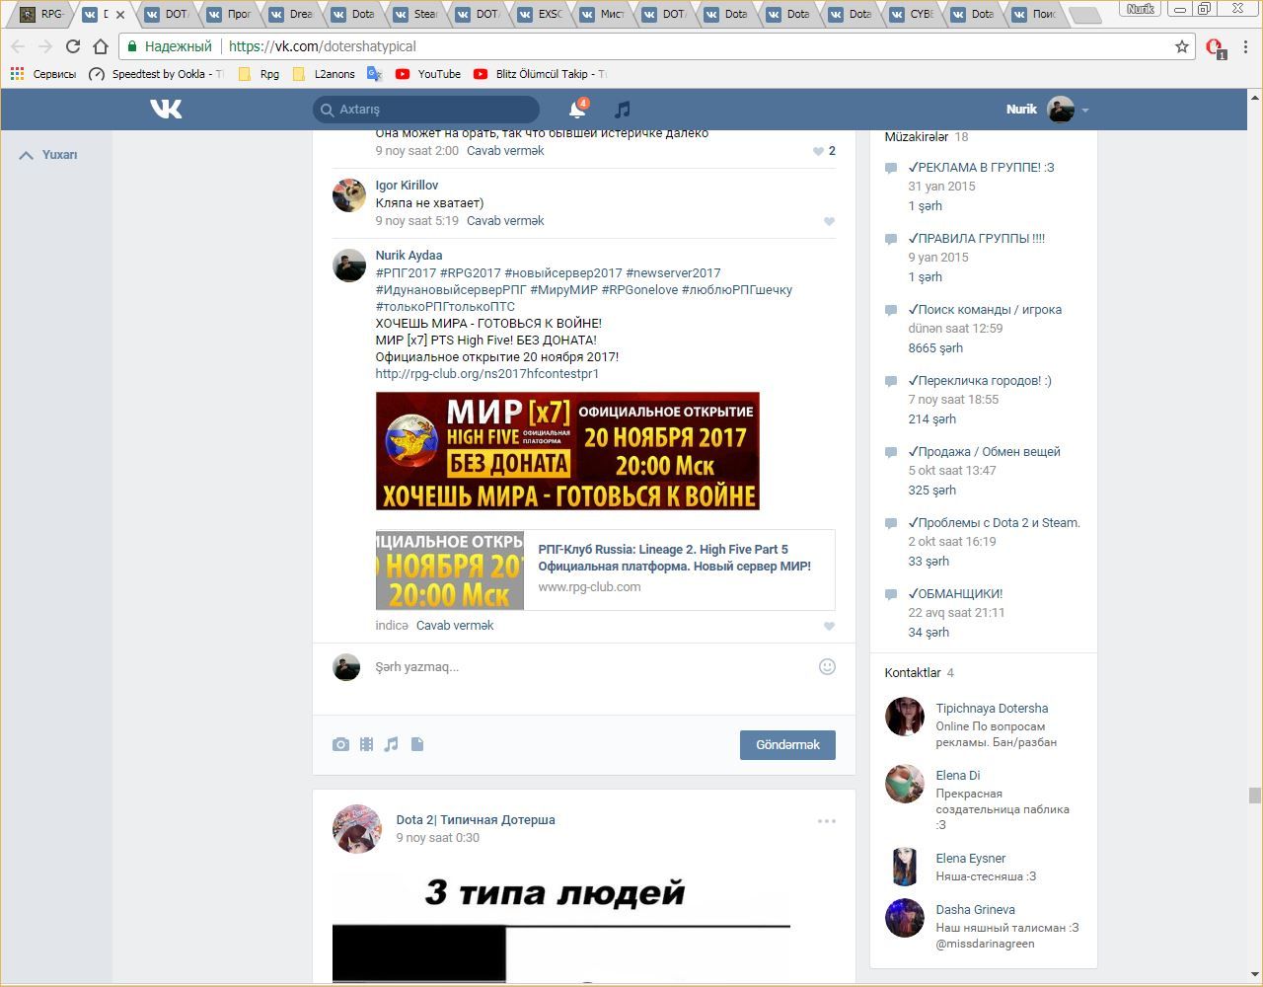Open the rpg-club.org ns2017hfcontestpr1 link
The height and width of the screenshot is (987, 1263).
[x=487, y=374]
